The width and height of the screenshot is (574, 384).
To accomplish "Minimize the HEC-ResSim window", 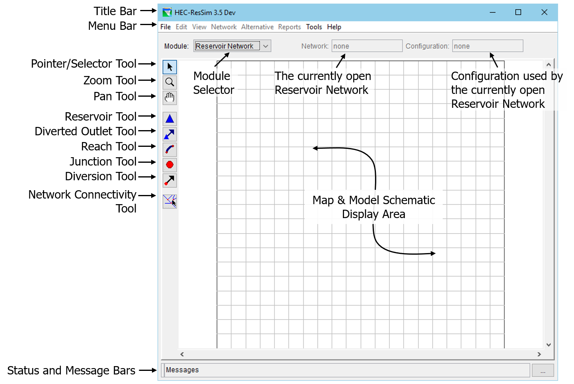I will (x=492, y=12).
